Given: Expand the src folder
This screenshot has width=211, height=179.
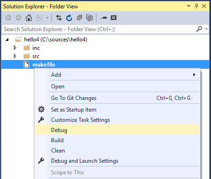Looking at the screenshot, I should point(15,56).
